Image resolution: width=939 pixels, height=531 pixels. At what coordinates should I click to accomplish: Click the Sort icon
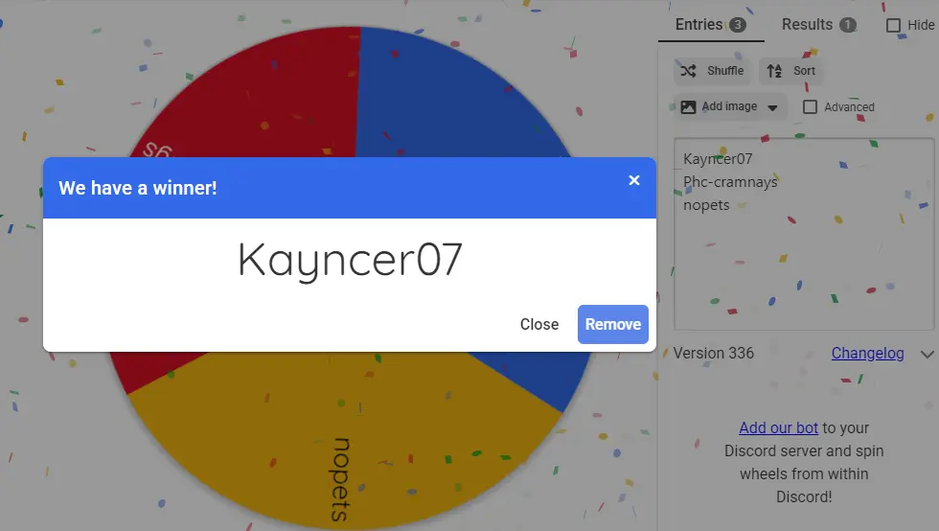click(774, 71)
